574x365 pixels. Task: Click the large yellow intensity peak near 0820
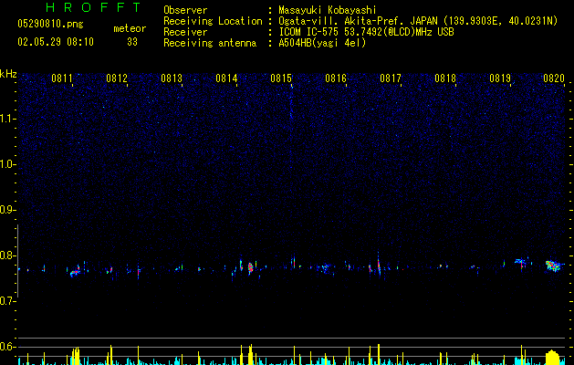pyautogui.click(x=552, y=358)
